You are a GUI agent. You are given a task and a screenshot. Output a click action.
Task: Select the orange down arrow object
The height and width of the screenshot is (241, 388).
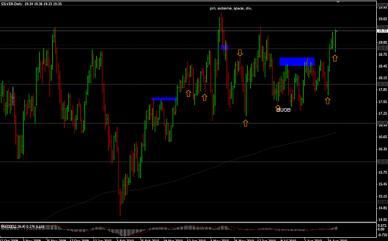(x=240, y=53)
